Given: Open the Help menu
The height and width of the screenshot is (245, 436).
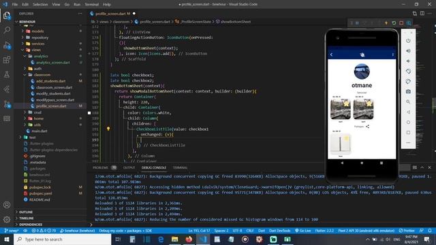Looking at the screenshot, I should [x=107, y=5].
